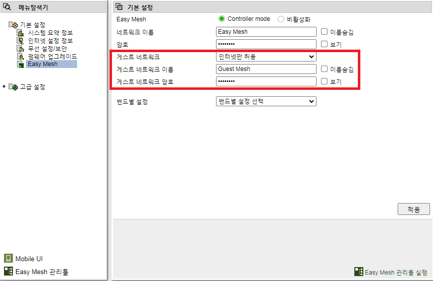Select the 고급 설정 tree label
The image size is (433, 281).
pos(32,87)
